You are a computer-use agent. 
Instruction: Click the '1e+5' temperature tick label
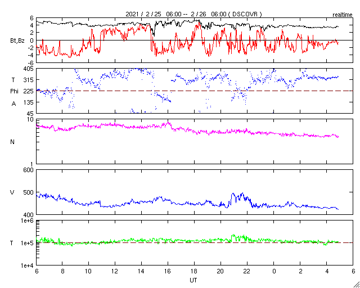[x=28, y=243]
